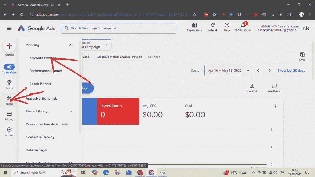315x177 pixels.
Task: Open Data manager
Action: tap(37, 150)
